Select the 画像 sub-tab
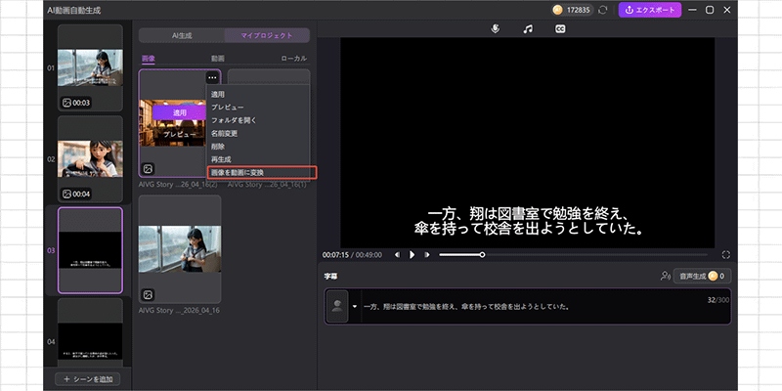Image resolution: width=782 pixels, height=391 pixels. pyautogui.click(x=149, y=59)
